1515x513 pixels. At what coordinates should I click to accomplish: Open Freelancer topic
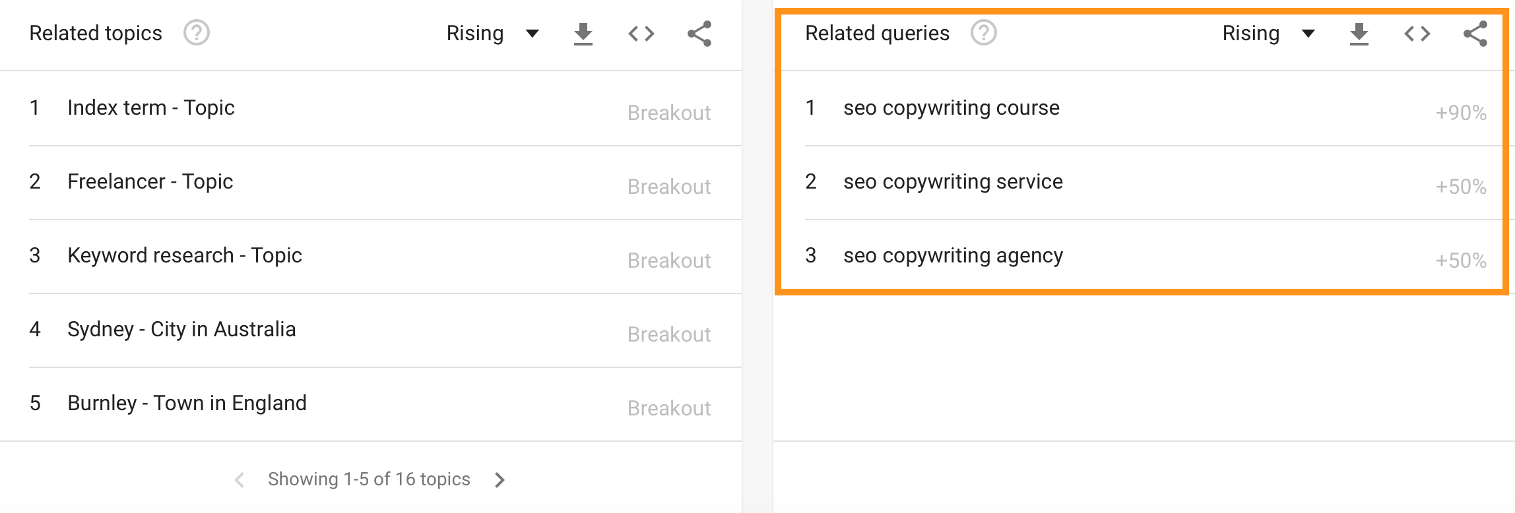[150, 182]
